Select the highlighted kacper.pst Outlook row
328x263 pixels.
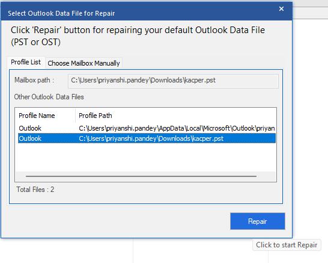click(x=147, y=138)
